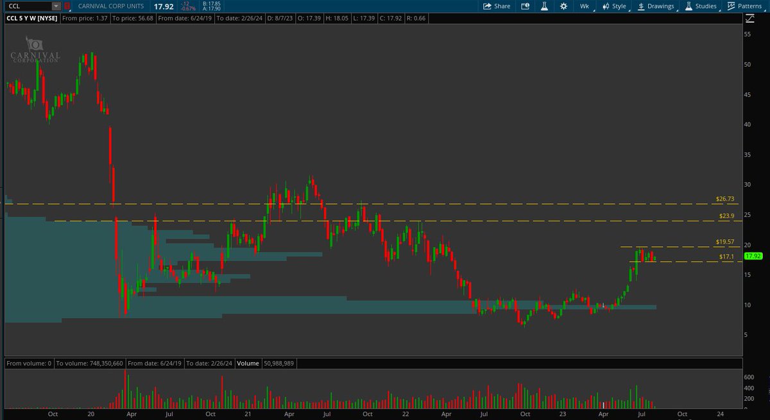Select the $17.1 price level label
Viewport: 770px width, 420px height.
click(x=726, y=256)
